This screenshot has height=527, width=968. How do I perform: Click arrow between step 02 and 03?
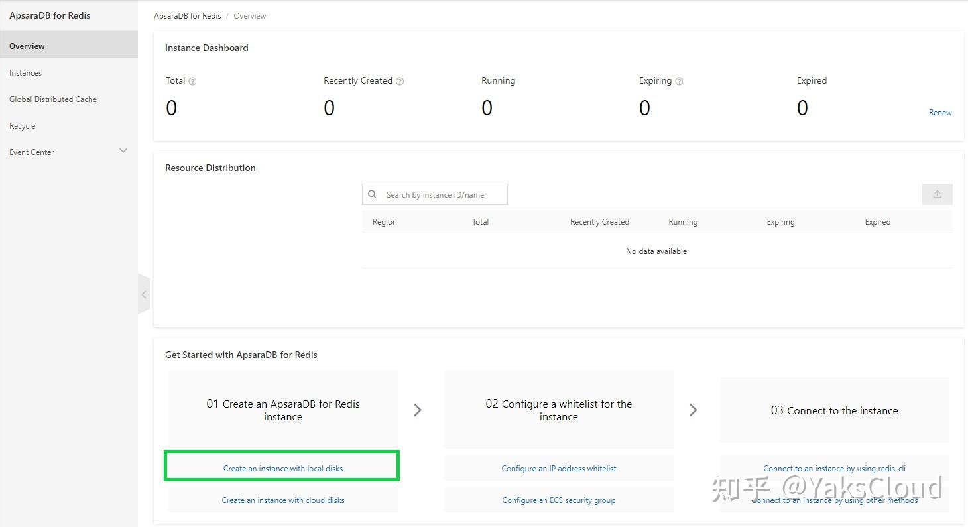[x=694, y=410]
